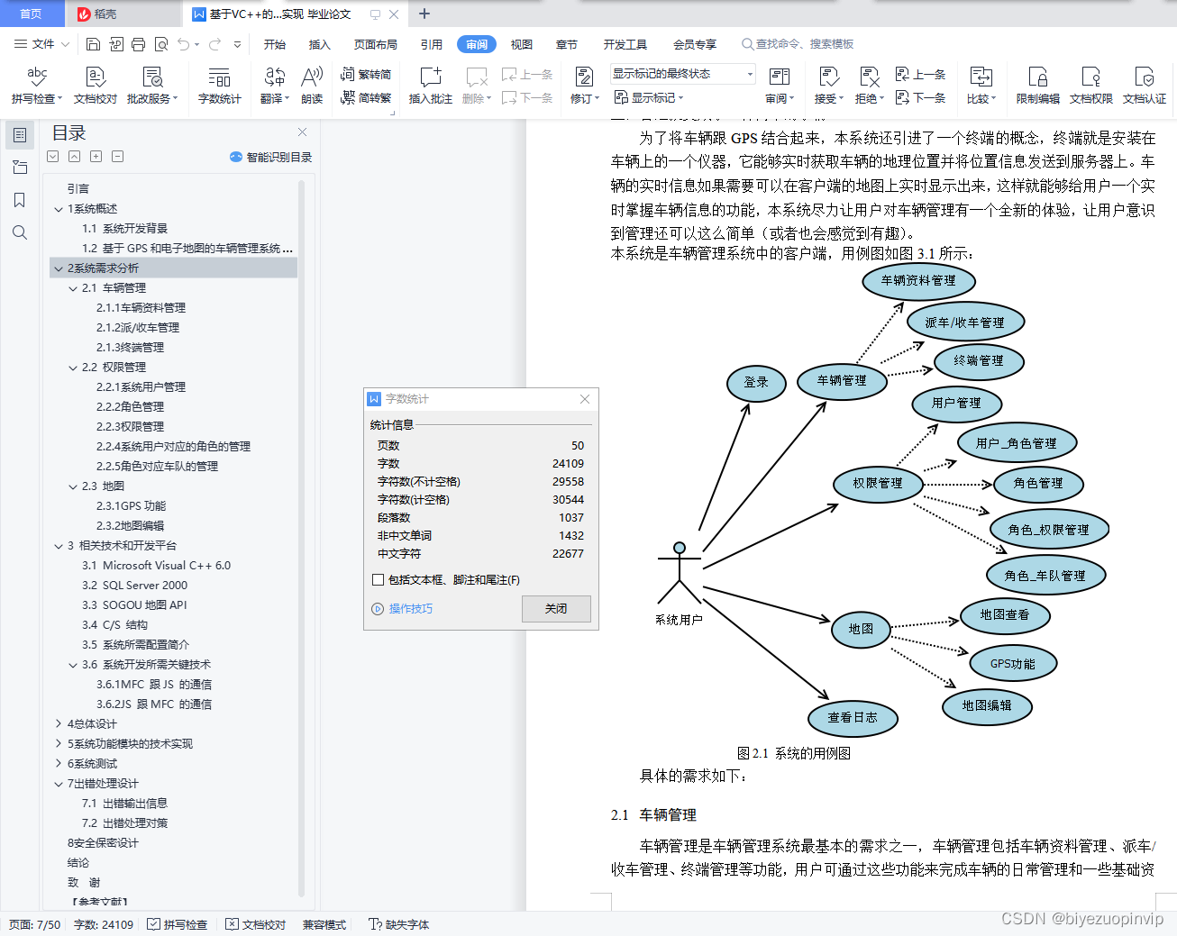Collapse the 2.1 车辆管理 outline section
The width and height of the screenshot is (1177, 936).
click(x=73, y=288)
